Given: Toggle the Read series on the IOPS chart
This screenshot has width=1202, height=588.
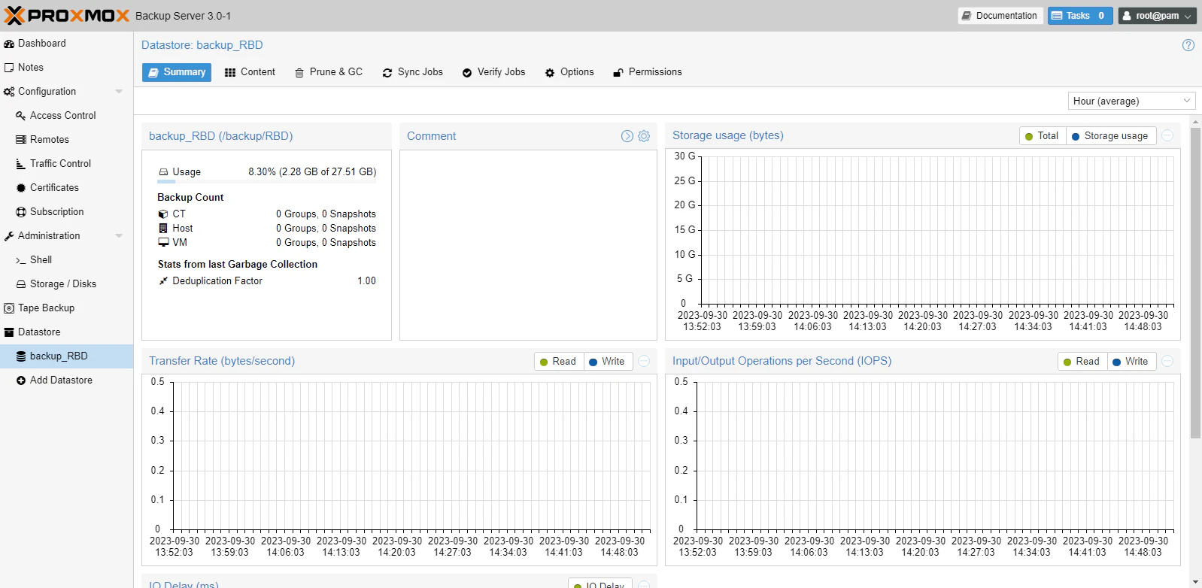Looking at the screenshot, I should [1082, 362].
